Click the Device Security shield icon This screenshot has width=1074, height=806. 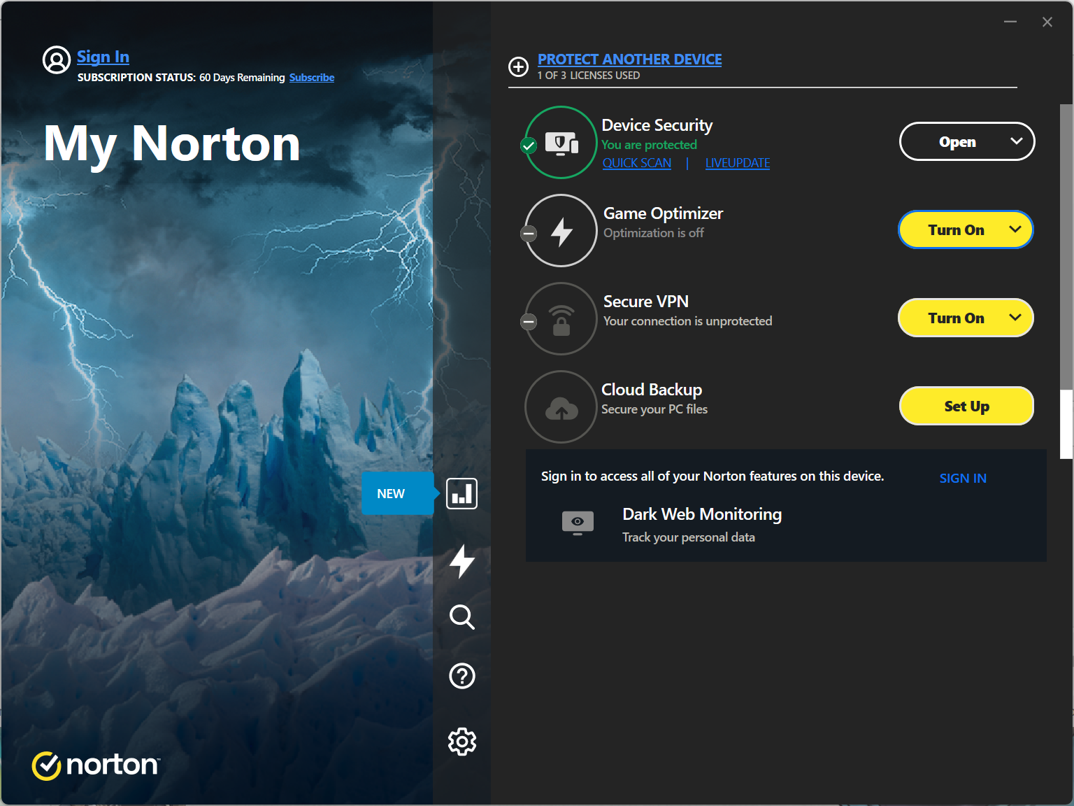561,143
